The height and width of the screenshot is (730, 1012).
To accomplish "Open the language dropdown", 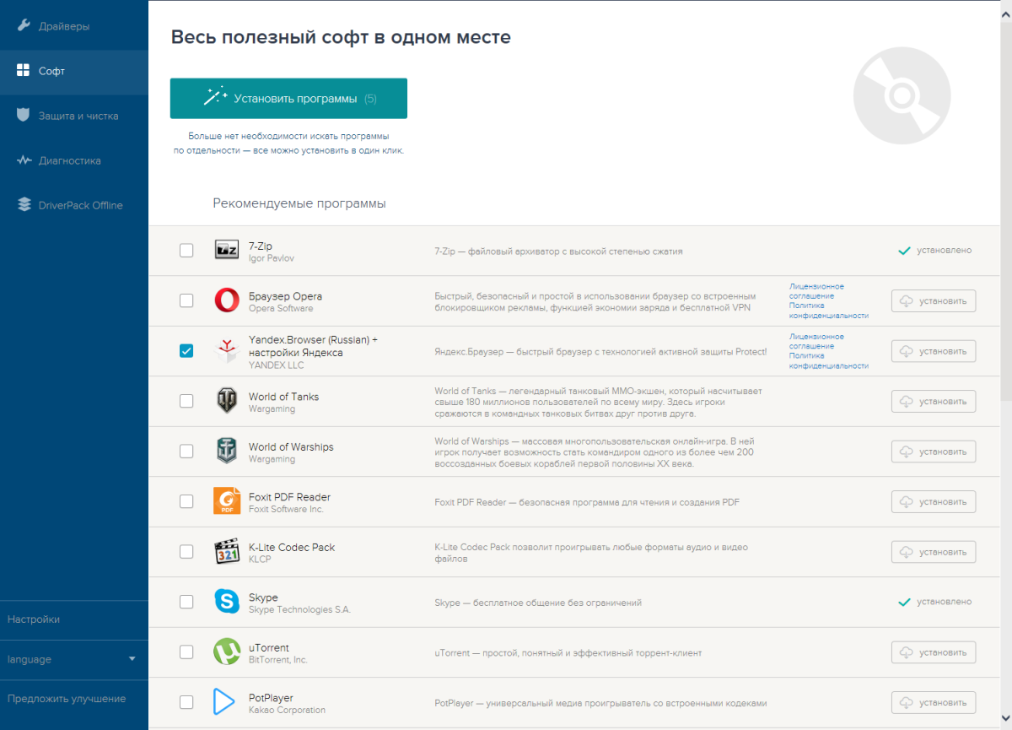I will click(74, 659).
